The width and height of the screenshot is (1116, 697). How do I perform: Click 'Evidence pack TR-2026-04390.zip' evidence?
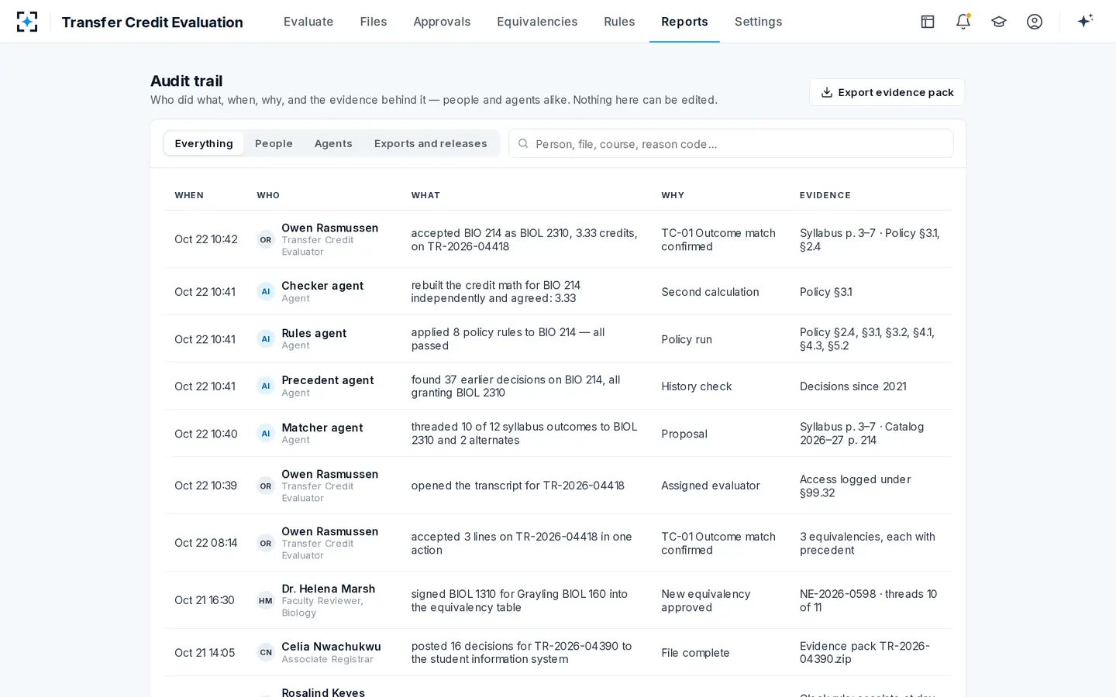(x=865, y=653)
